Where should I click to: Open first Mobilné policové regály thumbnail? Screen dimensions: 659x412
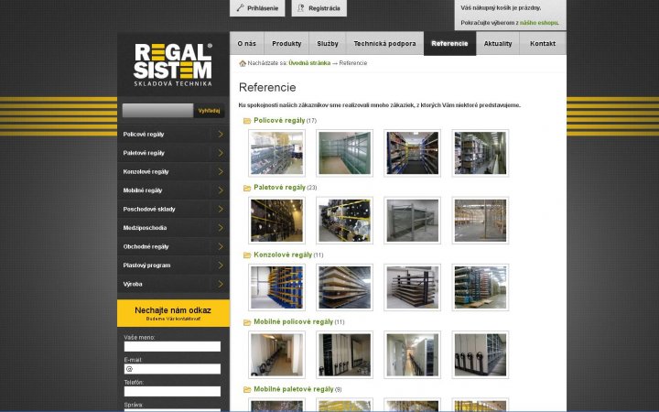276,355
